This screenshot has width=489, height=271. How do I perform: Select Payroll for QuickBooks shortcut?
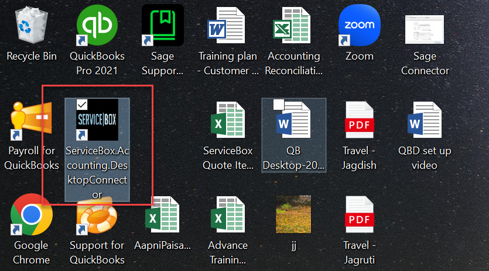coord(31,121)
